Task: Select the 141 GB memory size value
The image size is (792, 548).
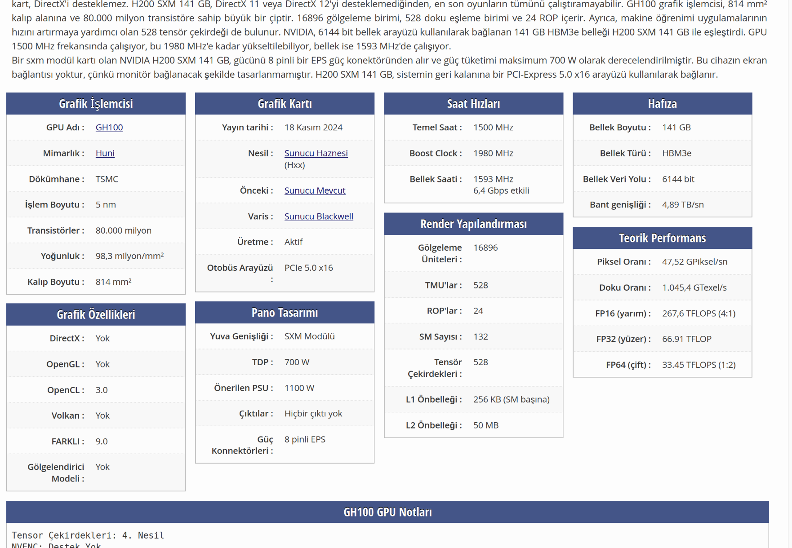Action: point(676,128)
